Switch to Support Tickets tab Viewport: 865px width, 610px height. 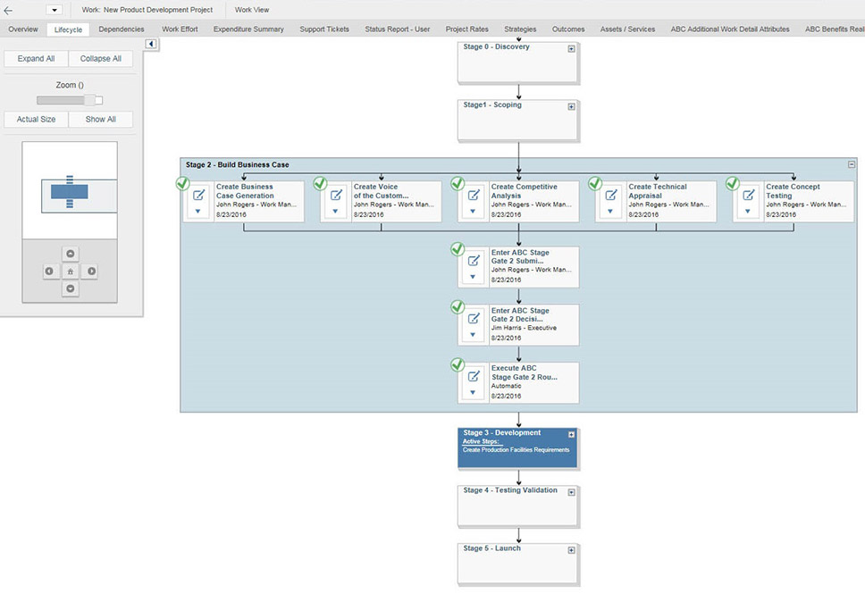click(x=324, y=29)
